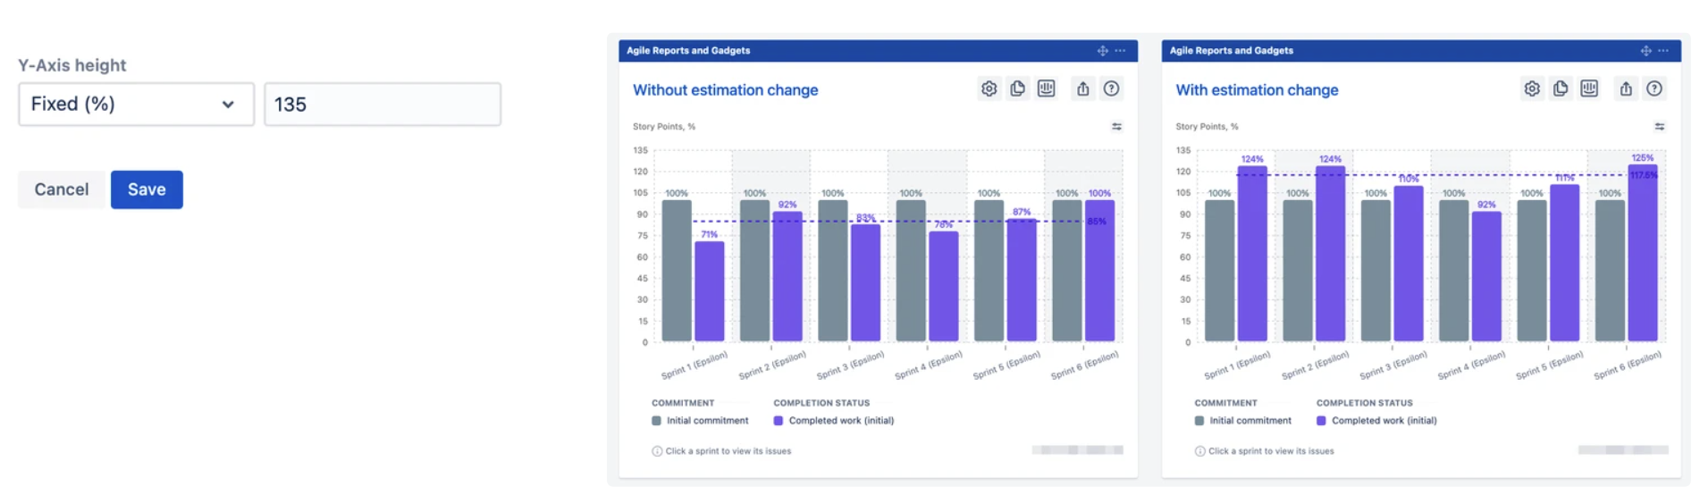Open help icon in With estimation change gadget

tap(1654, 88)
